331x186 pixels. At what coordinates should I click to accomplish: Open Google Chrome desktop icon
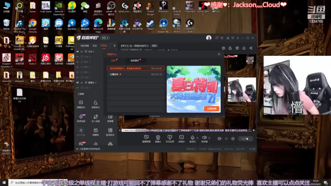coord(33,26)
